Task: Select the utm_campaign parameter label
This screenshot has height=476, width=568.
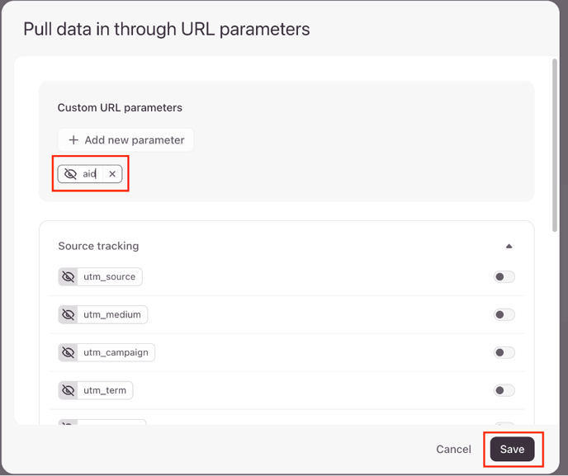Action: (x=116, y=352)
